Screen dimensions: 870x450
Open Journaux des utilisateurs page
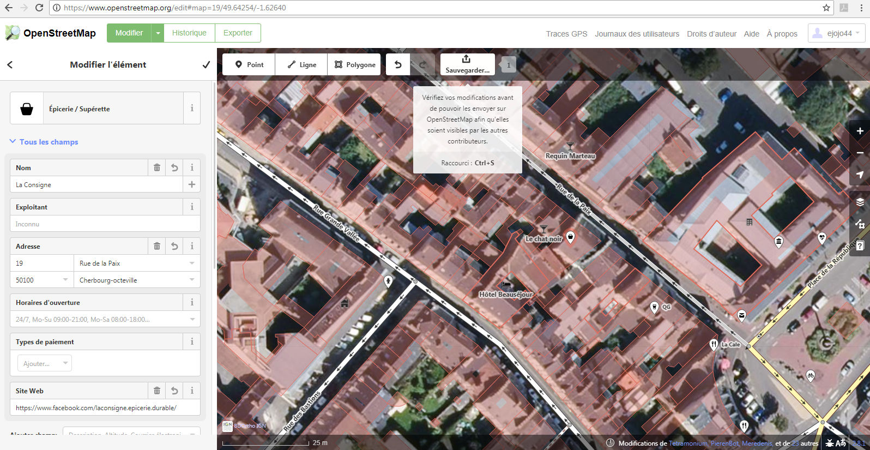637,34
